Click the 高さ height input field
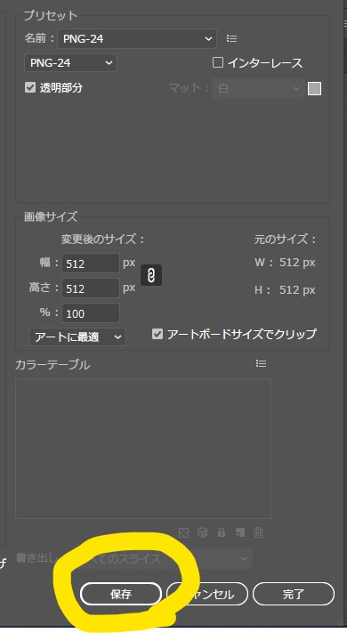 [91, 288]
